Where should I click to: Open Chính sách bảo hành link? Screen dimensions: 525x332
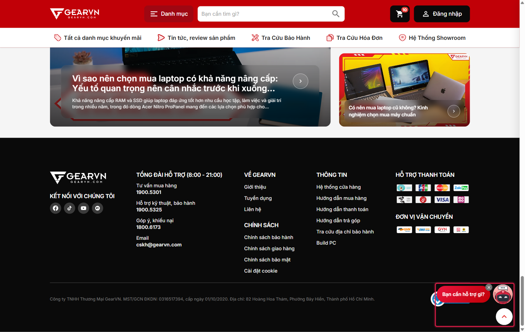point(269,237)
